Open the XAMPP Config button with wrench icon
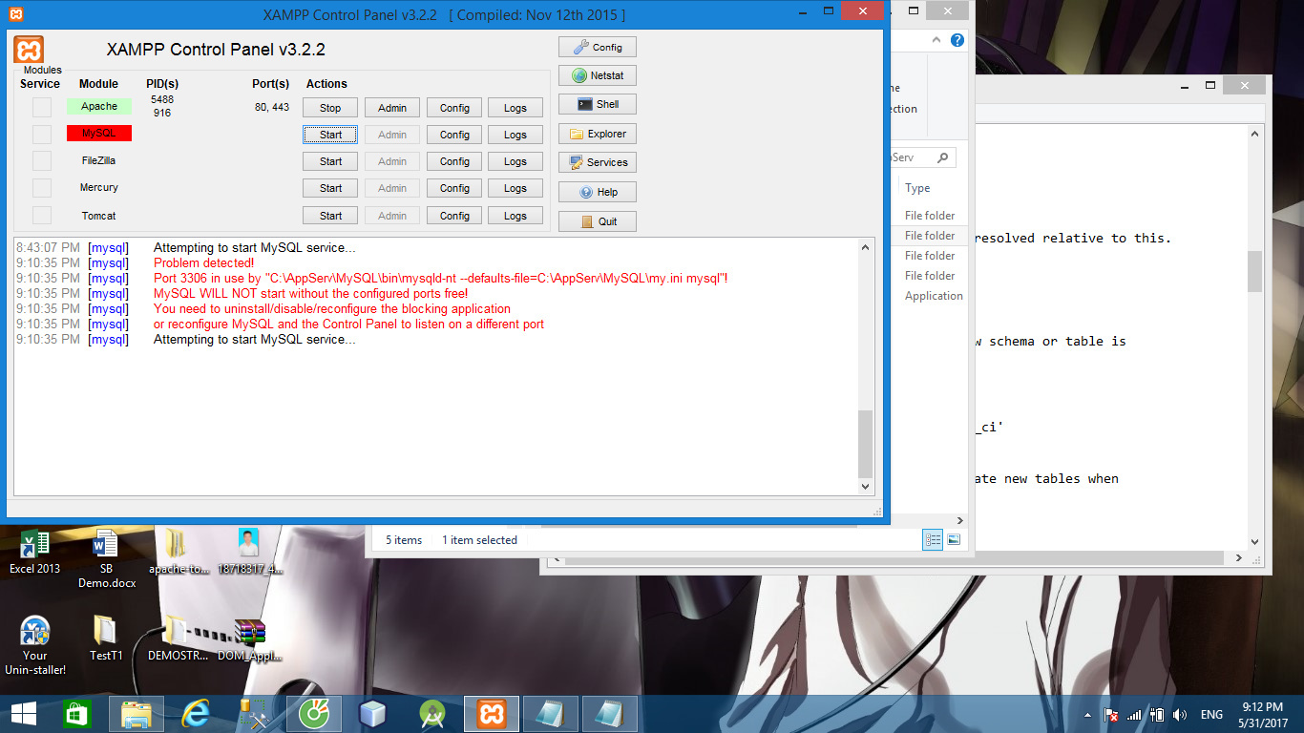The height and width of the screenshot is (733, 1304). 598,47
